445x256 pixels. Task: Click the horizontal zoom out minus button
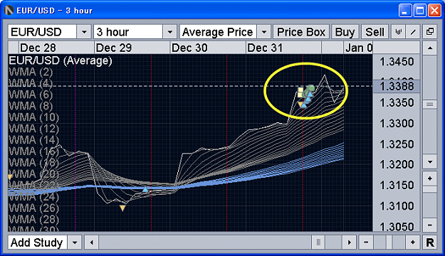click(366, 242)
